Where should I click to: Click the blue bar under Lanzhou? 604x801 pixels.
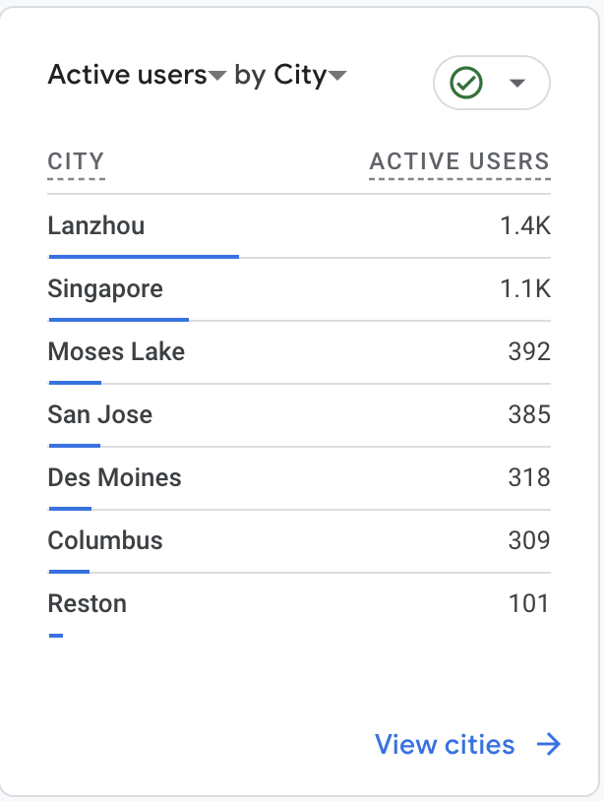coord(144,256)
